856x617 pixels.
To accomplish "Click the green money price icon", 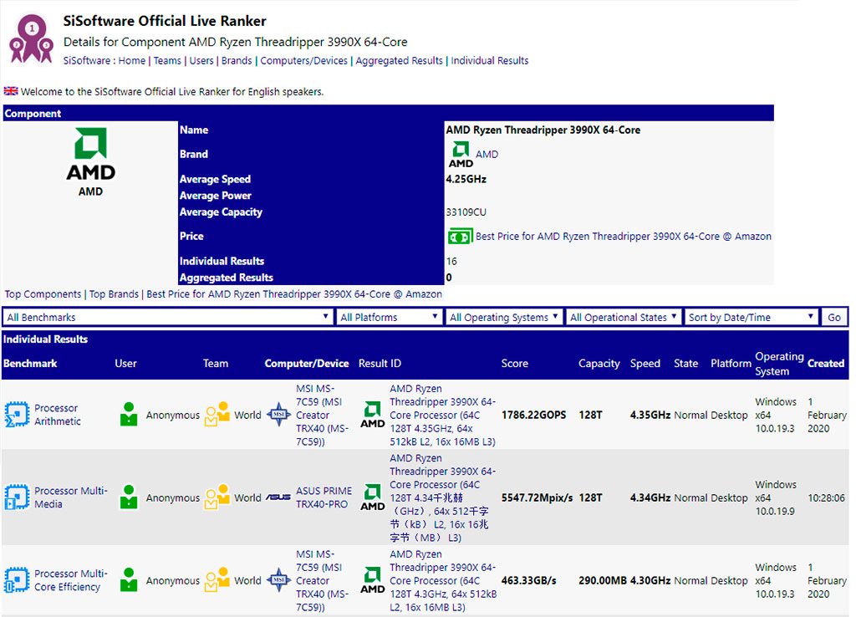I will point(459,237).
